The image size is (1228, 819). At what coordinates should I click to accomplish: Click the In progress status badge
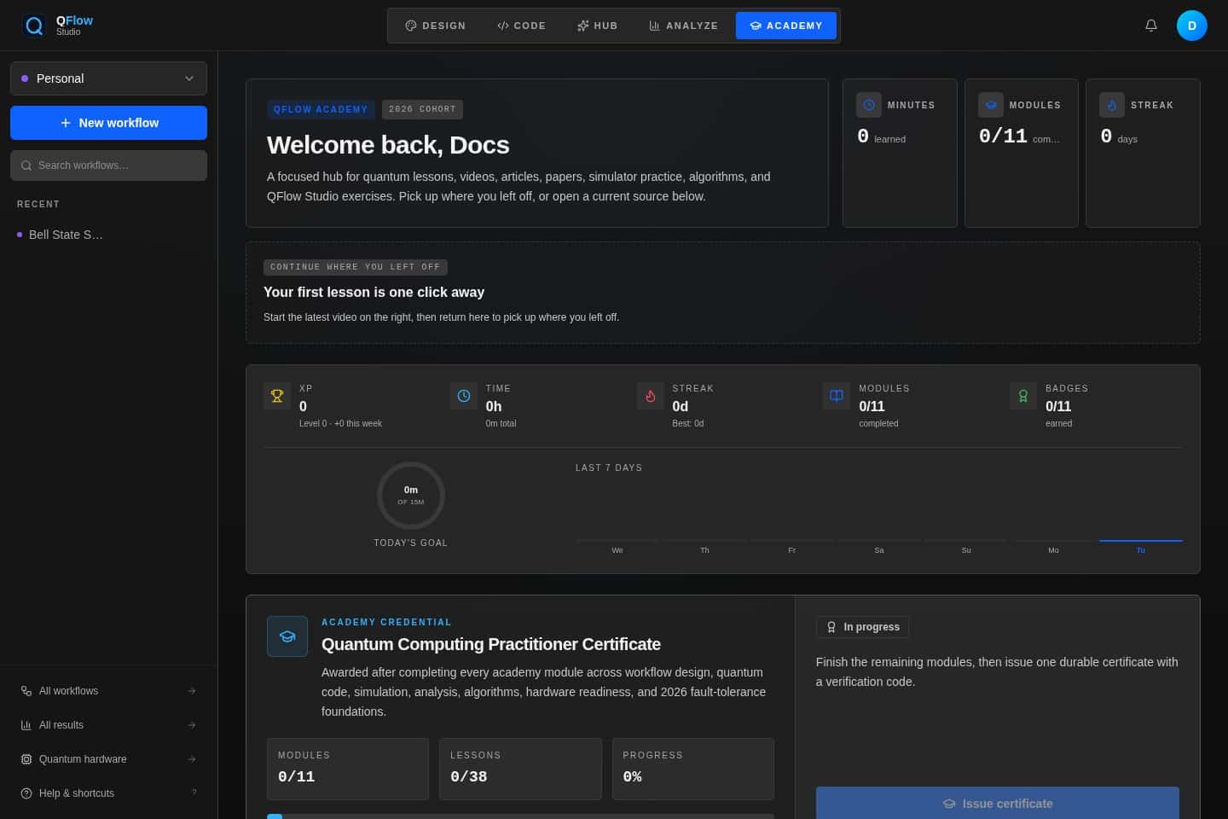click(x=862, y=627)
